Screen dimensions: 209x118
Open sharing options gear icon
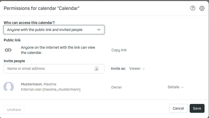pyautogui.click(x=202, y=8)
